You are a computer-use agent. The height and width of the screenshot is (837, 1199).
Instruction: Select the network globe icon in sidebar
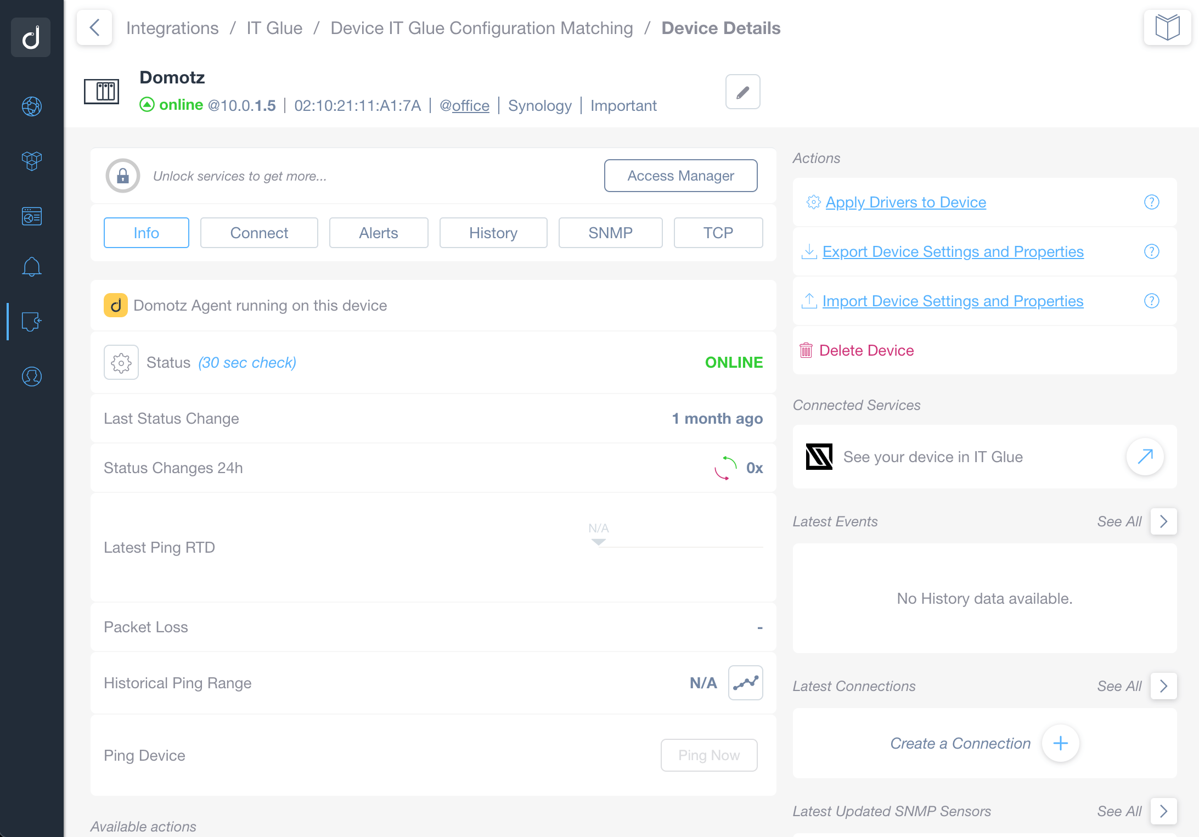[31, 106]
